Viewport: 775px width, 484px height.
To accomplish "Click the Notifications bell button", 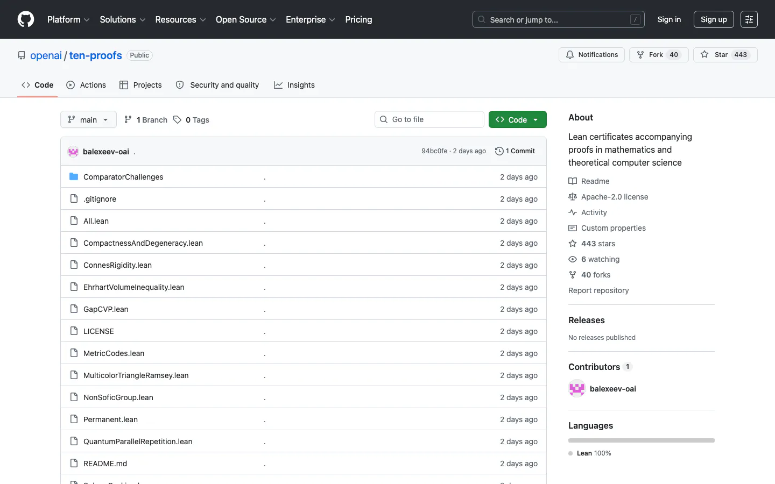I will [x=591, y=55].
